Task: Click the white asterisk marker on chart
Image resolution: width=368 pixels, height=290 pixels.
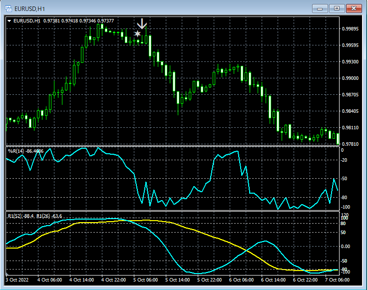Action: point(137,34)
